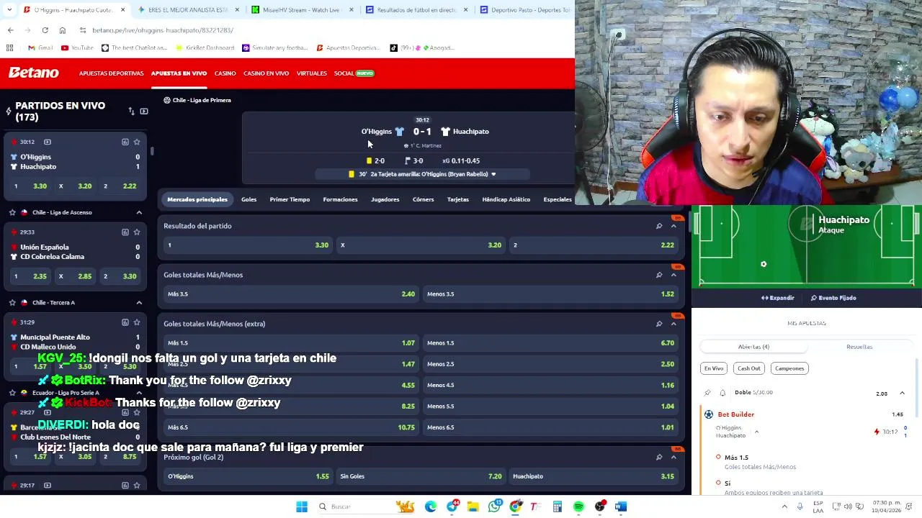
Task: Reload the page in the browser
Action: tap(45, 30)
